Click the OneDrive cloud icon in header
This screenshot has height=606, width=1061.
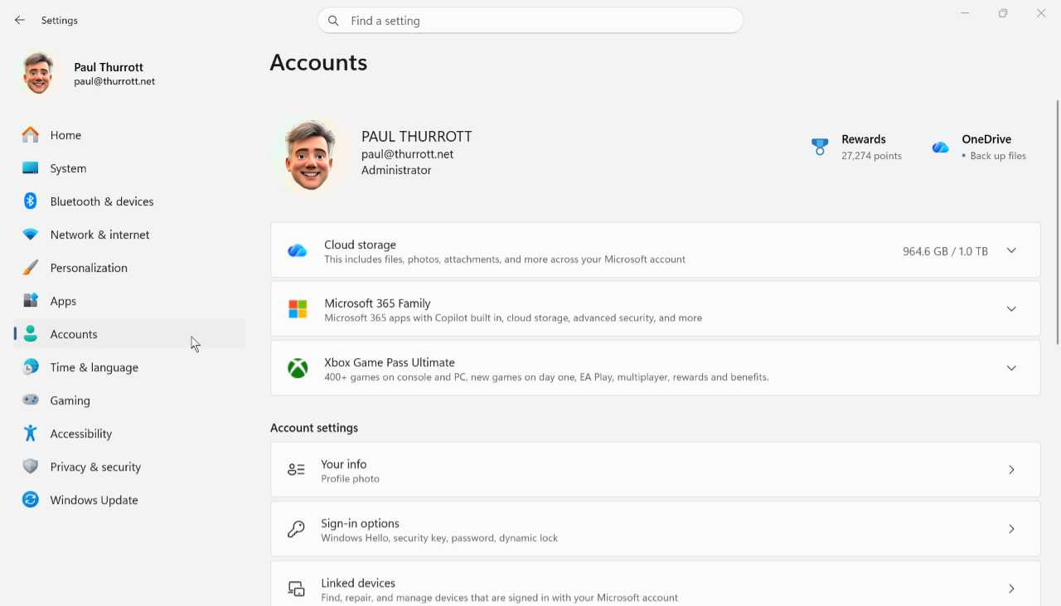point(940,148)
